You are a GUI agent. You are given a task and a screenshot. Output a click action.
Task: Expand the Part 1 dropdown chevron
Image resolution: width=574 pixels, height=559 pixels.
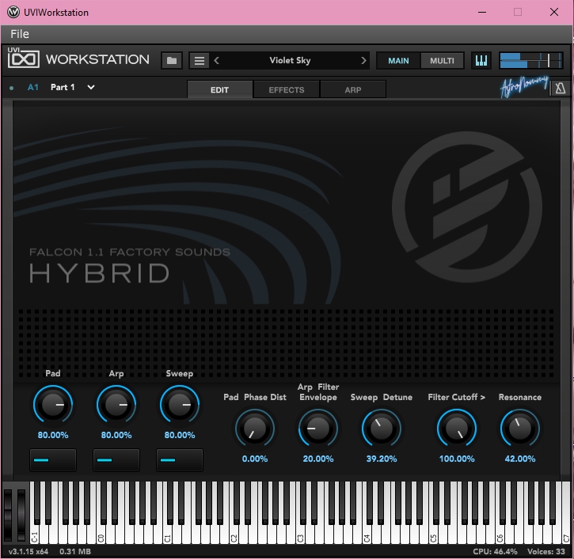click(x=91, y=88)
